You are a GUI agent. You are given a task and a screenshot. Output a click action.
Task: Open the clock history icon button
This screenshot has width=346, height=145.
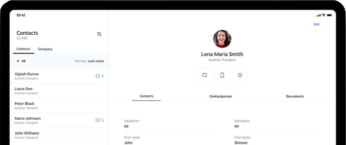240,75
